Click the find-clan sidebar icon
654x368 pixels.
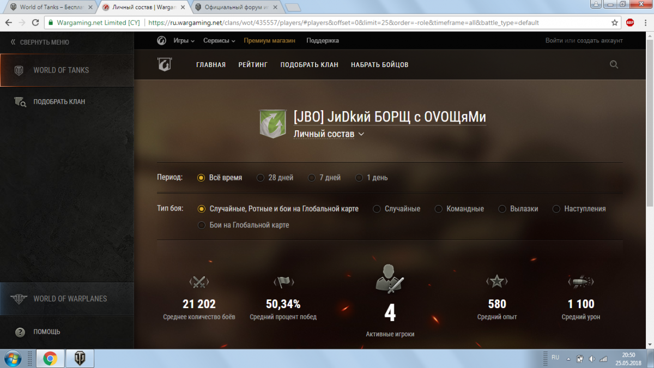click(x=20, y=102)
